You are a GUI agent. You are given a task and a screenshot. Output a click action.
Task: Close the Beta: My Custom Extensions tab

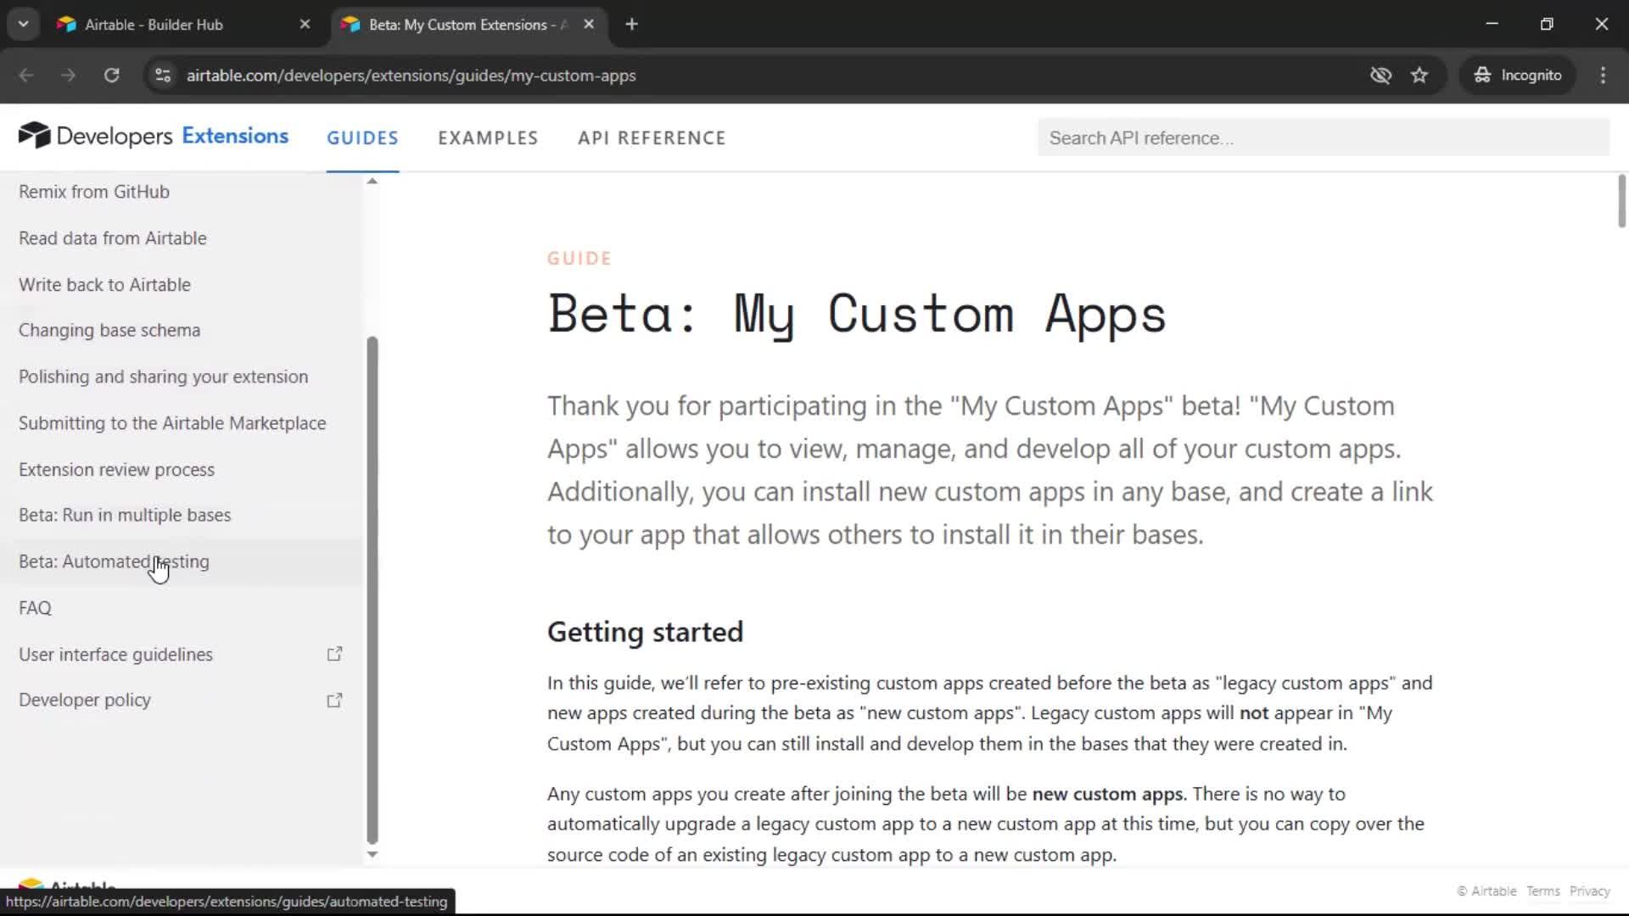[x=589, y=25]
